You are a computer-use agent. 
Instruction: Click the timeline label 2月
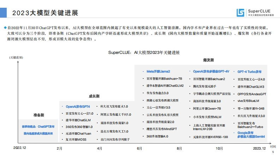[x=59, y=149]
